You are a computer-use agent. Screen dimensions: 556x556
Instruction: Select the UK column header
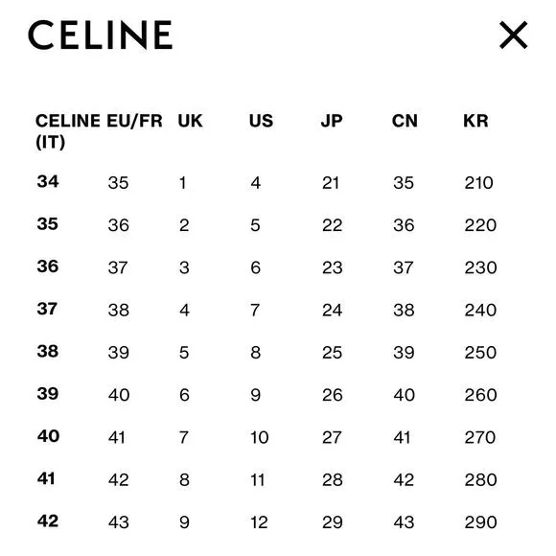click(190, 121)
